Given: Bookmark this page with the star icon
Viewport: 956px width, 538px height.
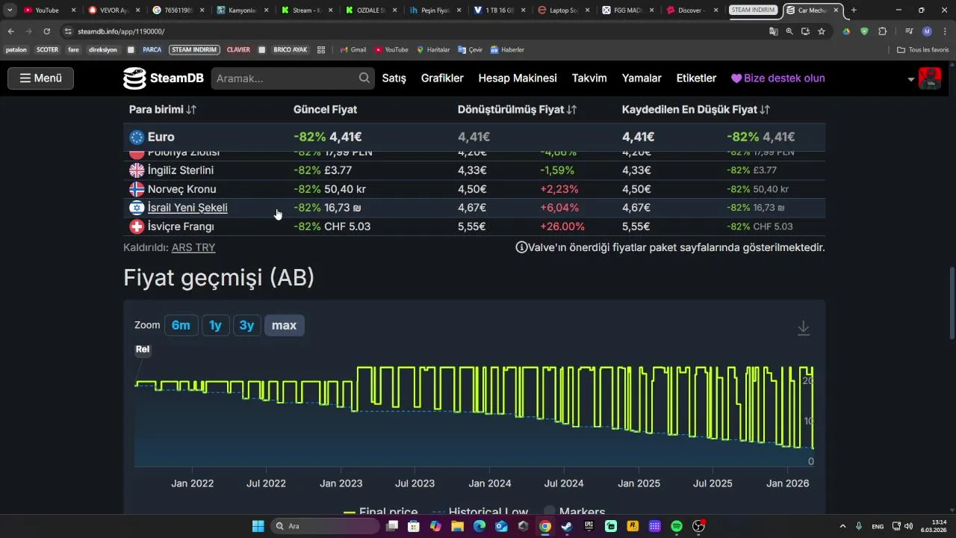Looking at the screenshot, I should click(x=822, y=31).
